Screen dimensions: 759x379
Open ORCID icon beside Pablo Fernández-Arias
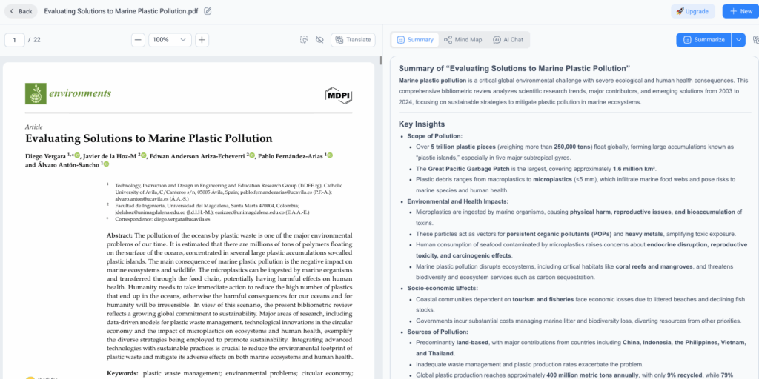click(x=331, y=155)
